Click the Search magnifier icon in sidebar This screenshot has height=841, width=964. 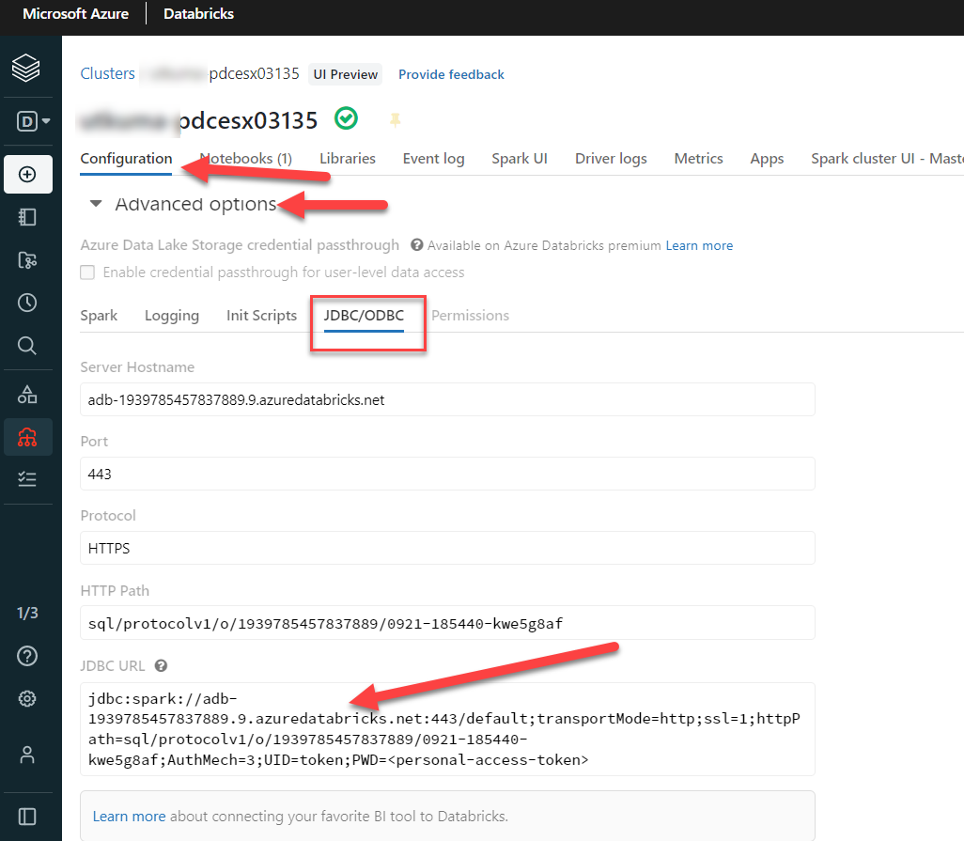(27, 346)
